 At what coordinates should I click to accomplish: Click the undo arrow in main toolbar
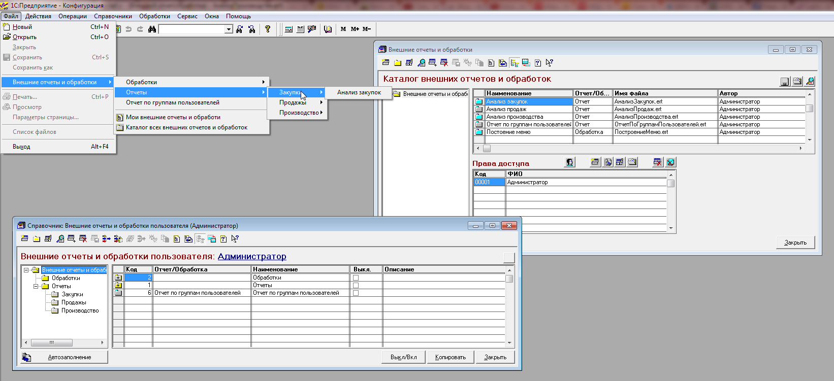[129, 29]
